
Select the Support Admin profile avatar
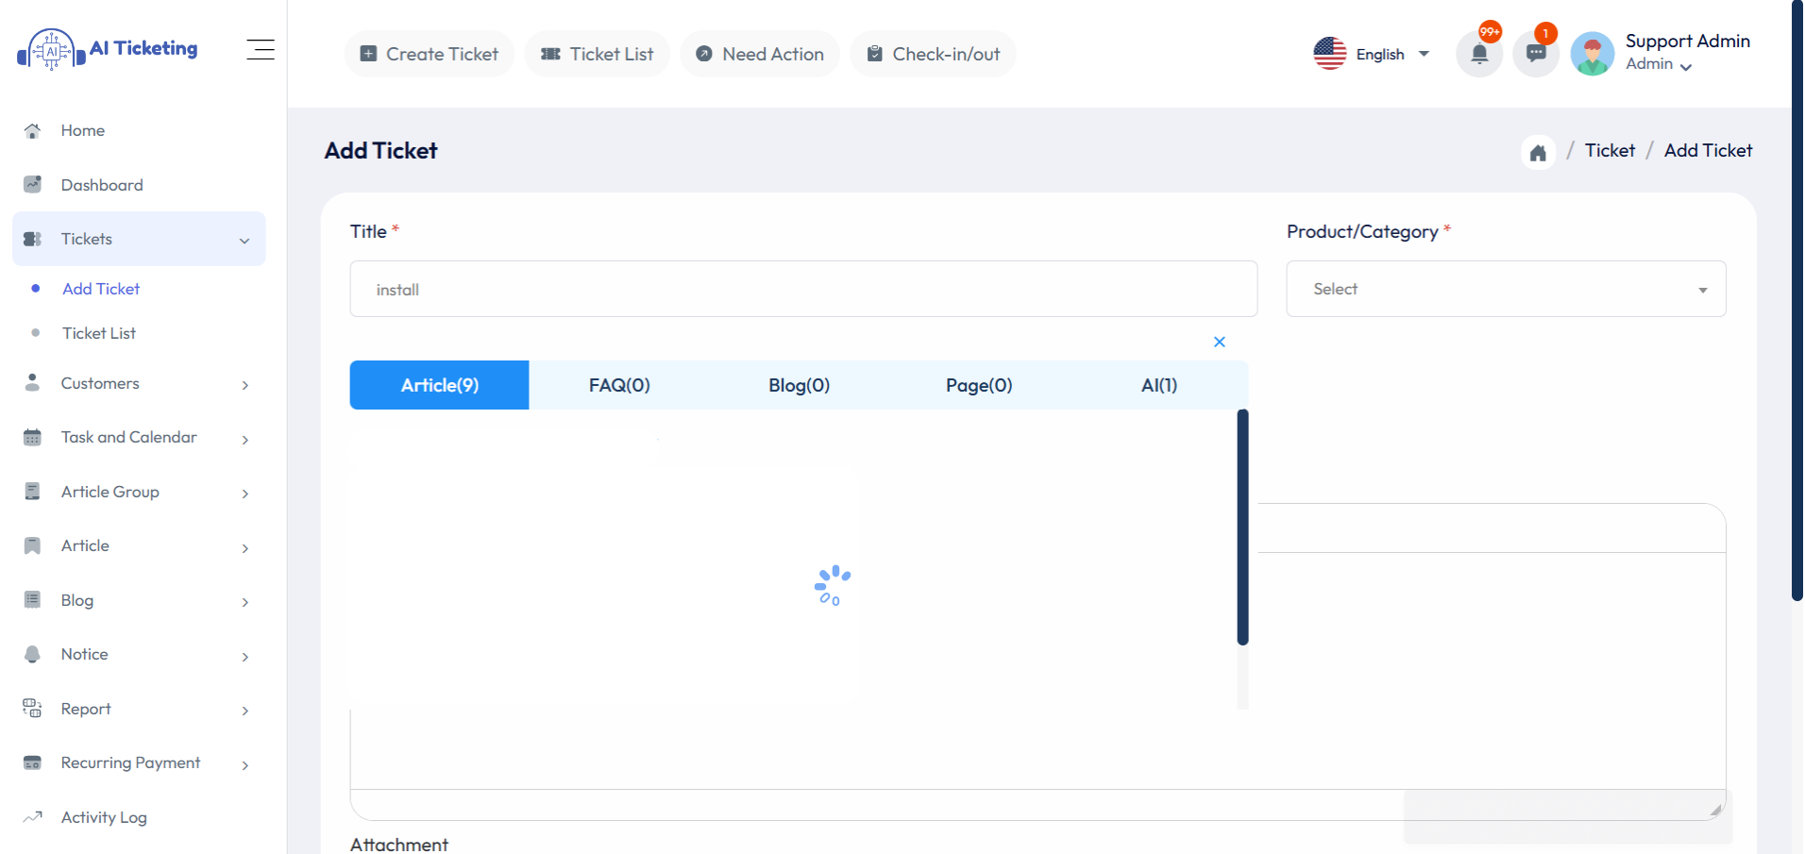click(x=1592, y=54)
